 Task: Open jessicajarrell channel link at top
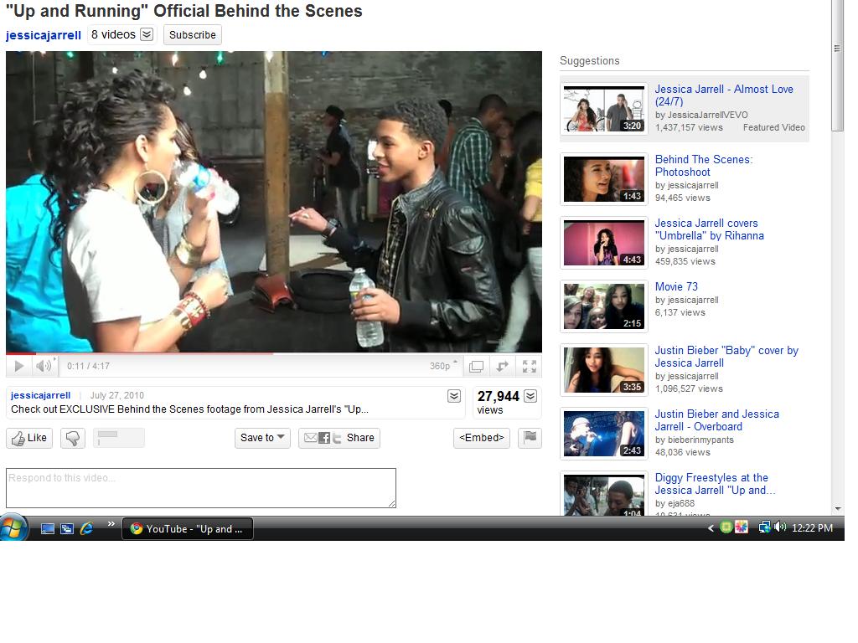click(44, 35)
